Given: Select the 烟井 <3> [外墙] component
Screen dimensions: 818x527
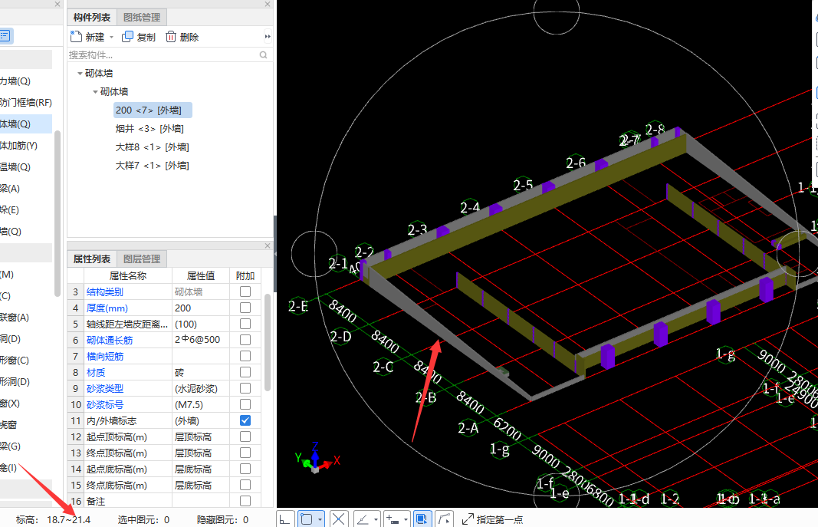Looking at the screenshot, I should click(149, 128).
